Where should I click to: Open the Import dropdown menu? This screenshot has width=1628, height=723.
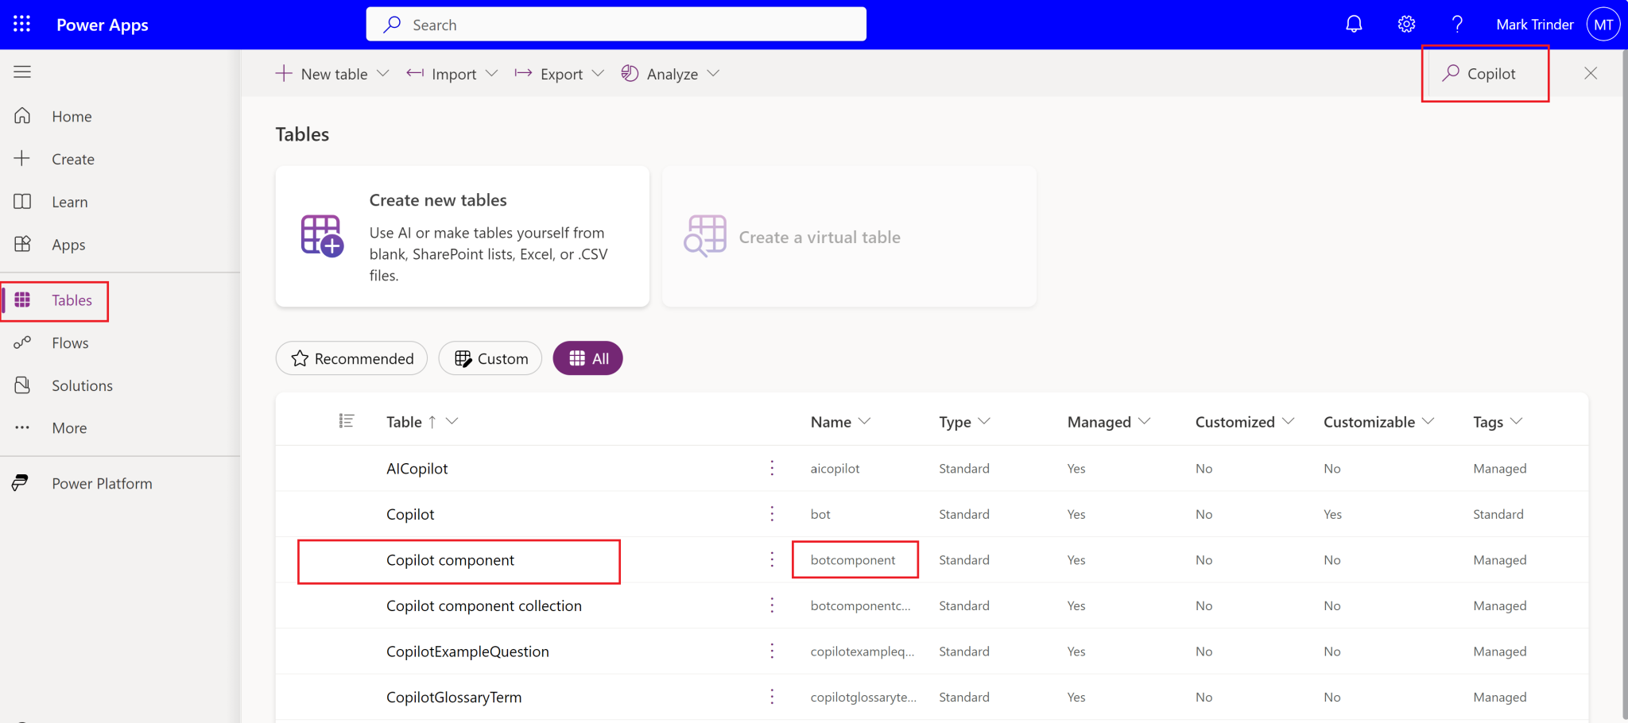494,73
